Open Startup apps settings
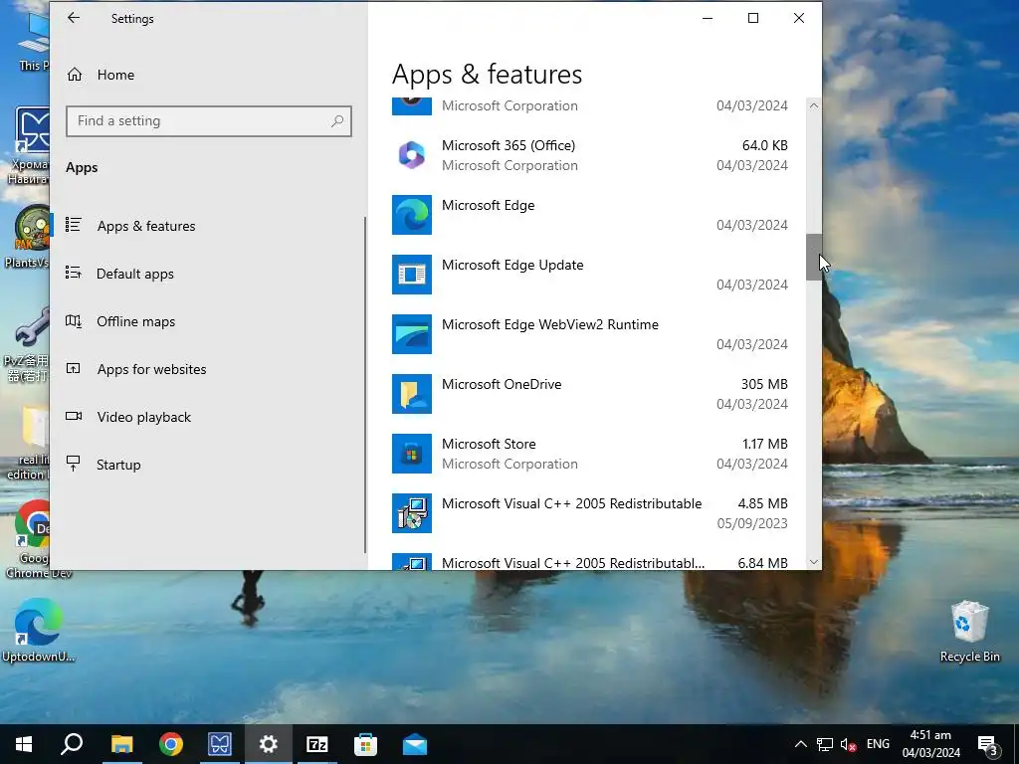The height and width of the screenshot is (764, 1019). (118, 465)
